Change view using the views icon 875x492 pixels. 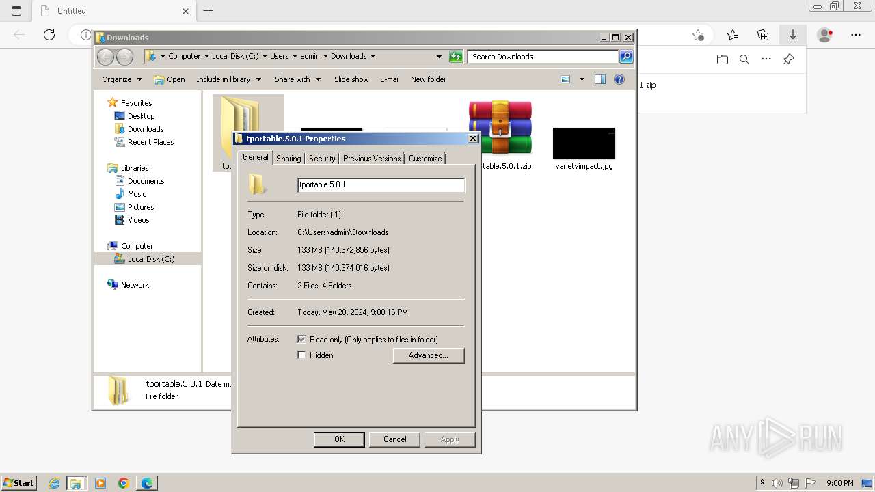click(565, 79)
